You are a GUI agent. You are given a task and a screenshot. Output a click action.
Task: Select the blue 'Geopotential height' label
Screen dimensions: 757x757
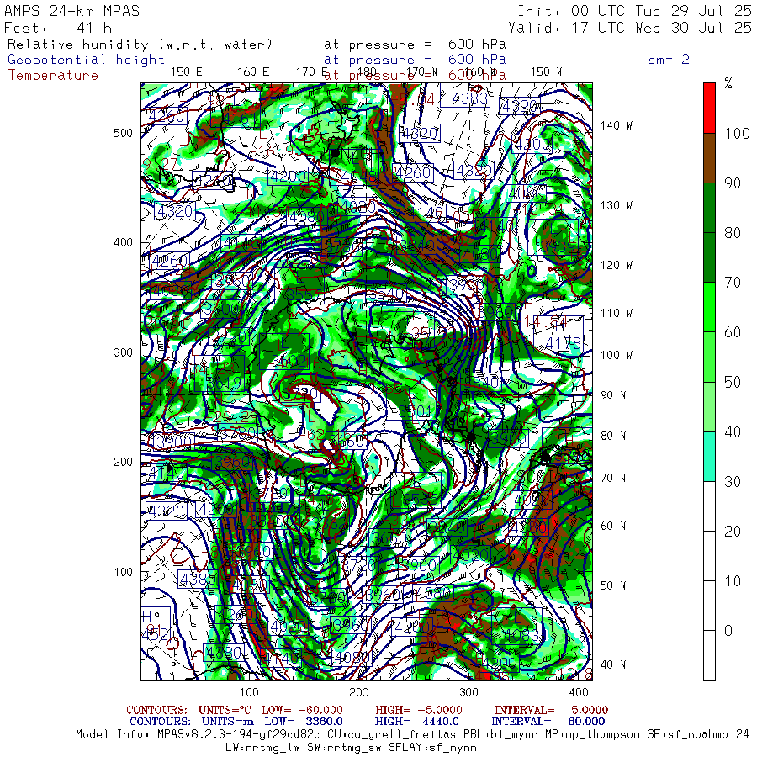point(86,60)
